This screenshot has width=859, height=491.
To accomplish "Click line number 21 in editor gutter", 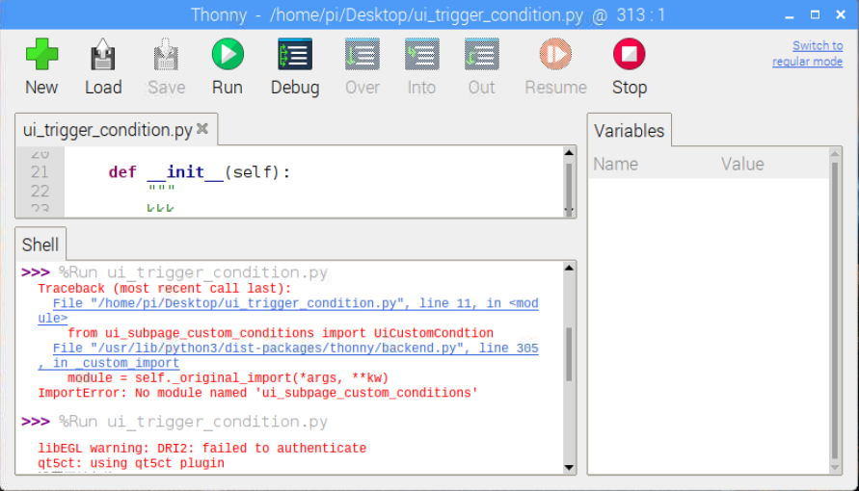I will [40, 172].
